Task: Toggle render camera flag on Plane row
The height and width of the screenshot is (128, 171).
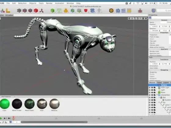Action: coord(155,93)
